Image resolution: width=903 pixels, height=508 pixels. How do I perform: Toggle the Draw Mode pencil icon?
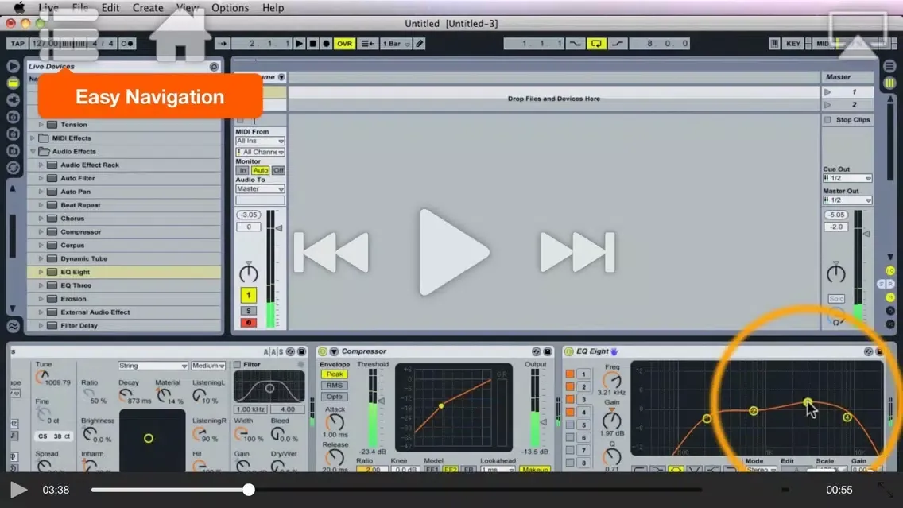(420, 43)
